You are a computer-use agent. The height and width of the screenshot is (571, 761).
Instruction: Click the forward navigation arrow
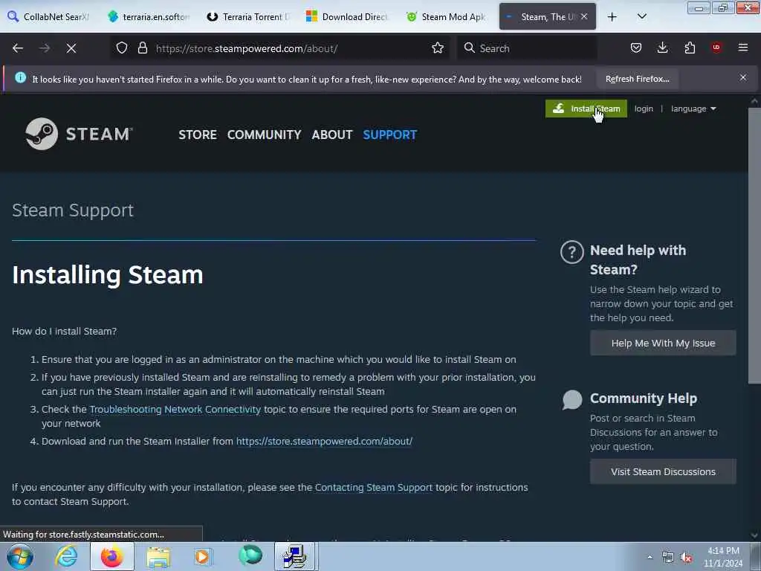(x=45, y=48)
